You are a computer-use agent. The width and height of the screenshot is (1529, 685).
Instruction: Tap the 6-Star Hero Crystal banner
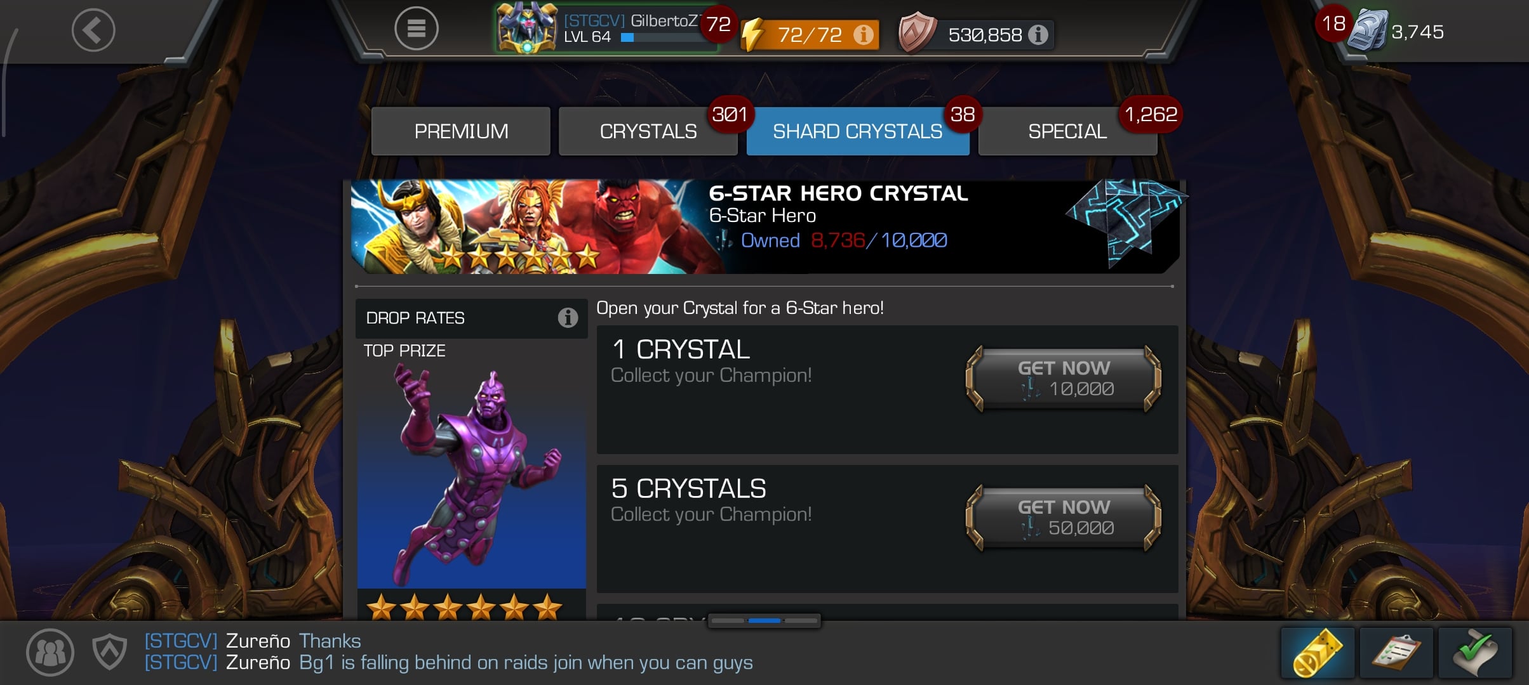765,226
